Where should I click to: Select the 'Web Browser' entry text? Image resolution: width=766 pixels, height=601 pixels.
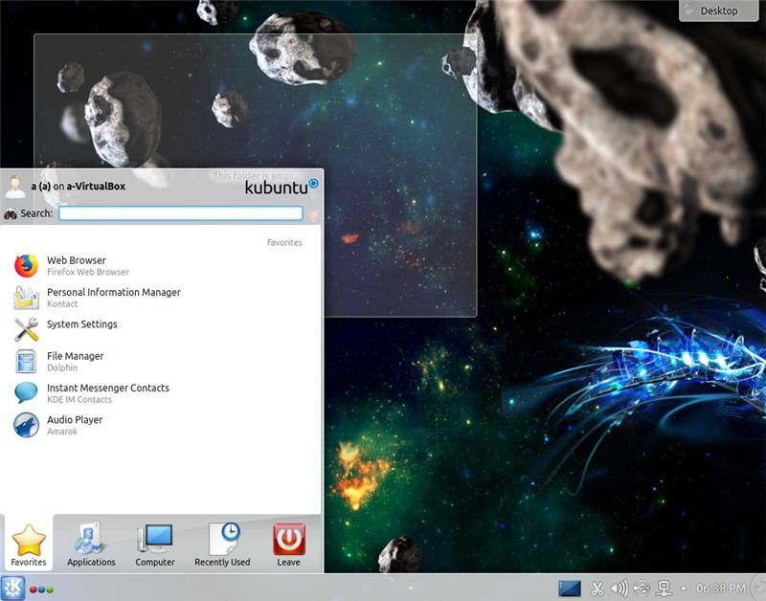click(77, 260)
